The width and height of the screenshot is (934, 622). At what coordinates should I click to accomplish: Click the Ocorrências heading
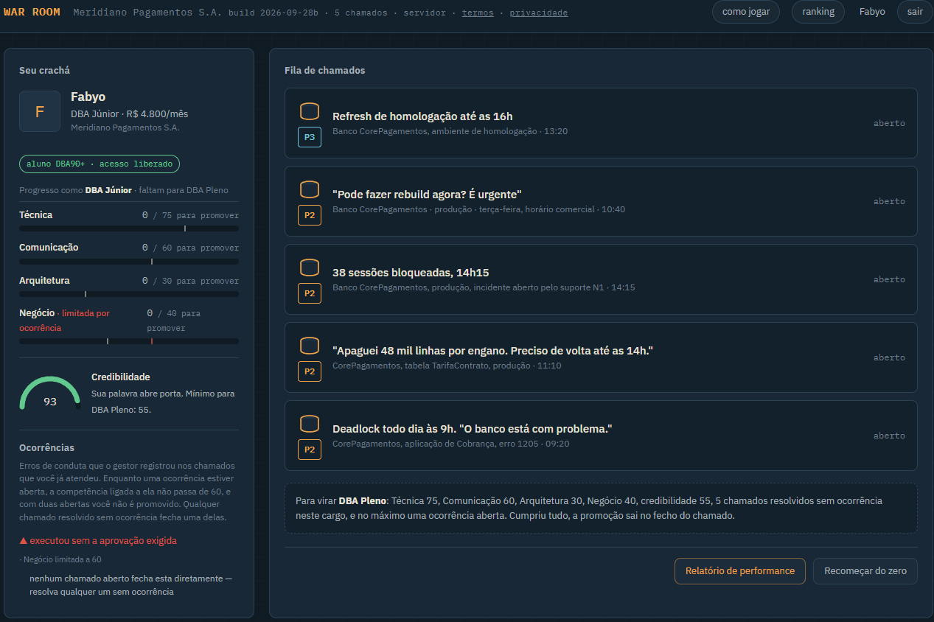tap(46, 448)
